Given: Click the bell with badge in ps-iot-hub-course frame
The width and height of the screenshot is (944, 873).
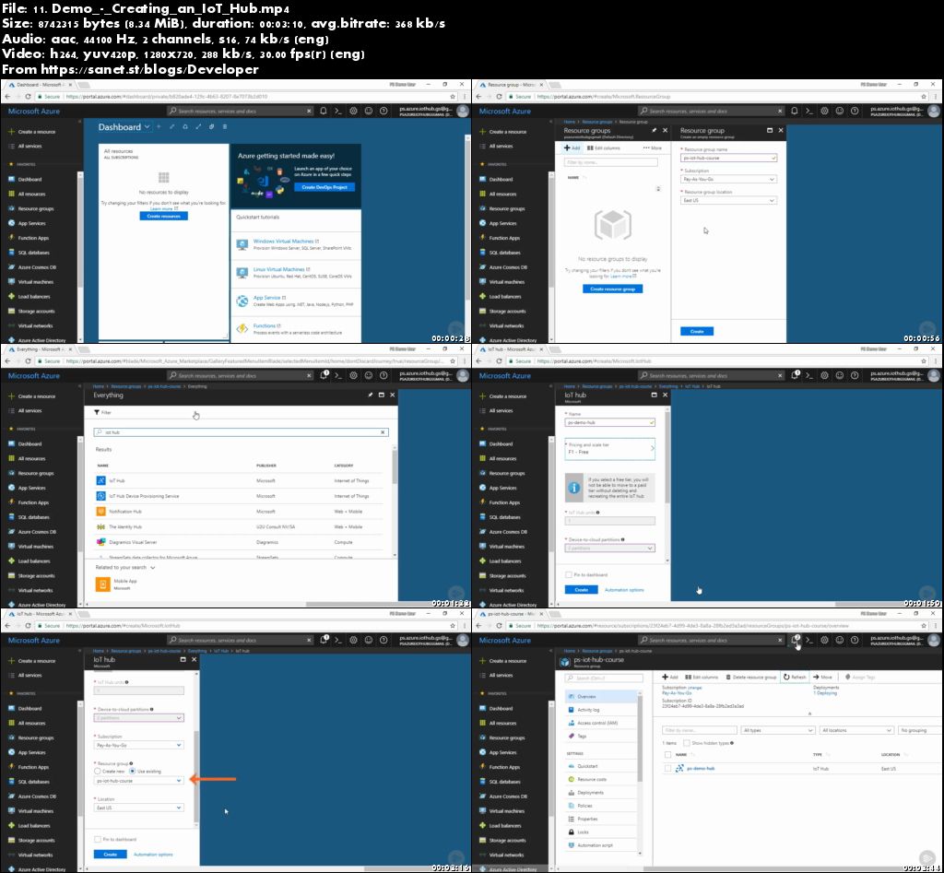Looking at the screenshot, I should point(796,640).
